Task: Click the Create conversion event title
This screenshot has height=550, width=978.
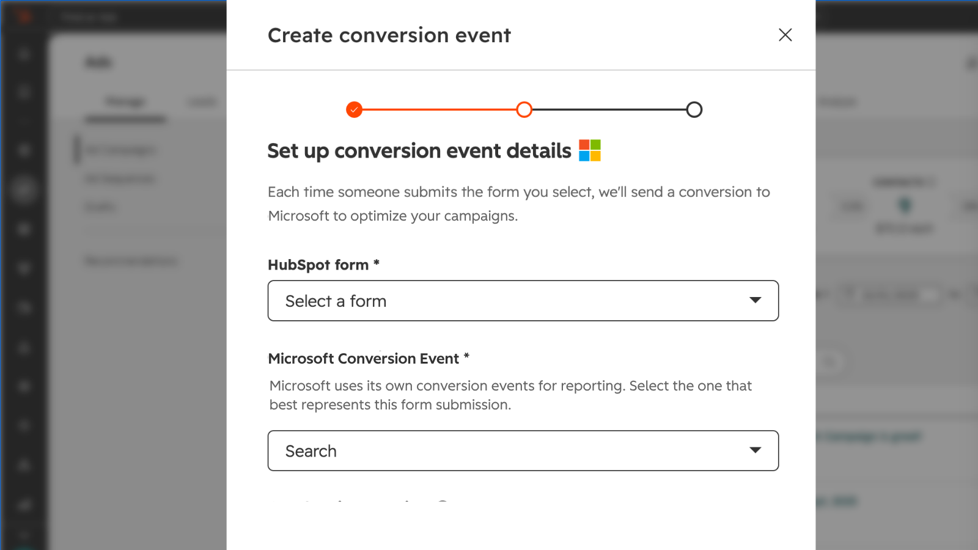Action: [389, 35]
